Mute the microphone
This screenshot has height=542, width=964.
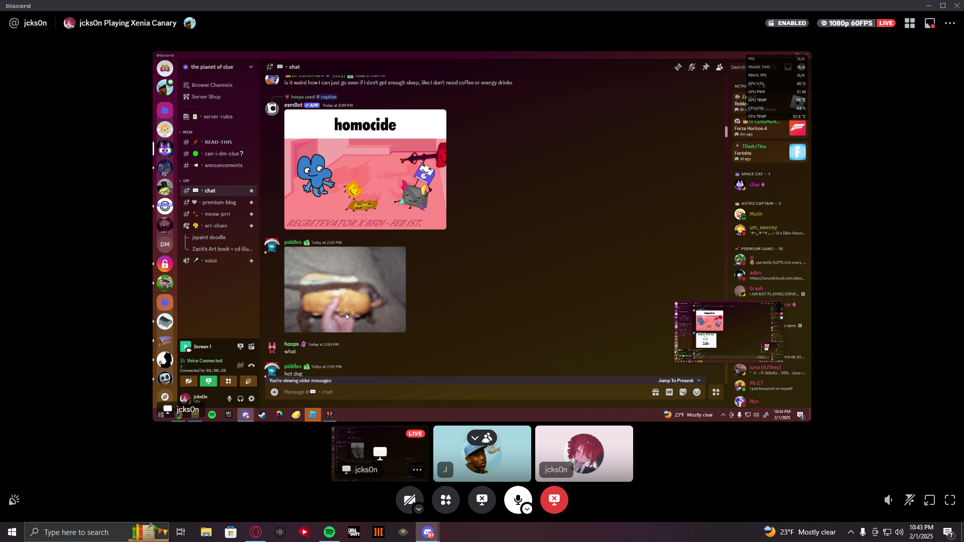(517, 499)
